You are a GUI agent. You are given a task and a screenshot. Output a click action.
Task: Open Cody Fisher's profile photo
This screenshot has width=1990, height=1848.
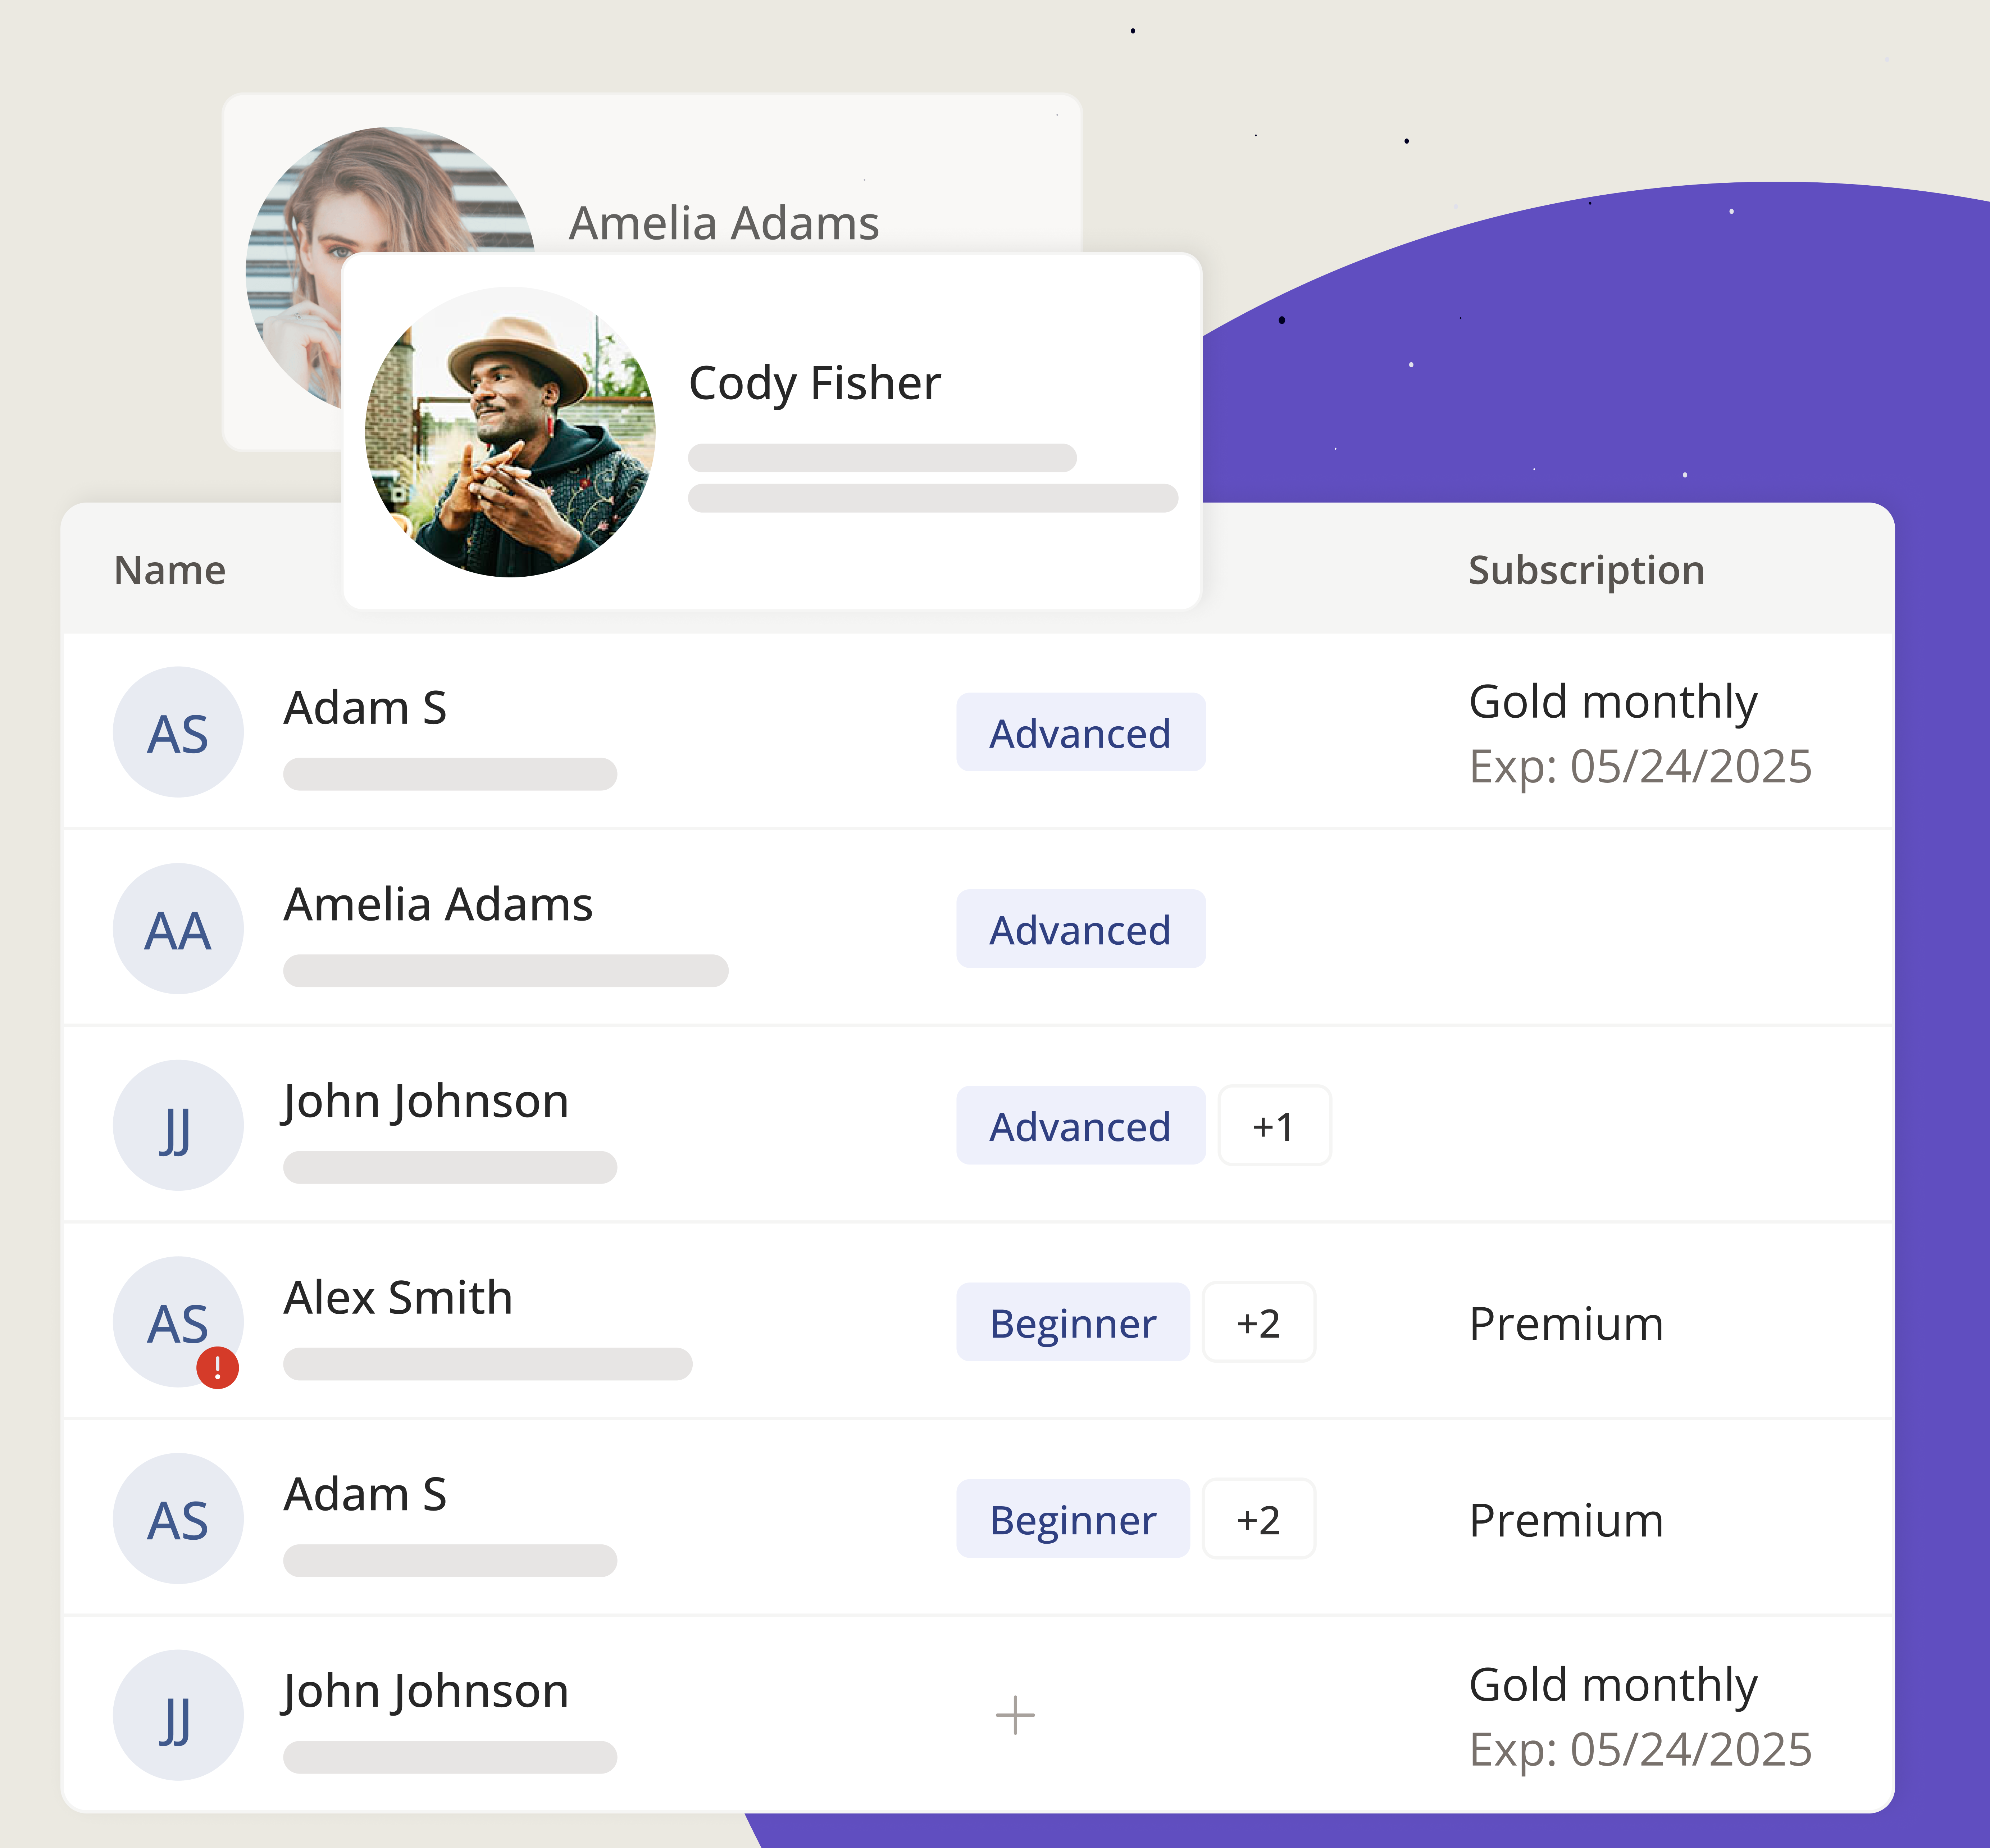(510, 432)
